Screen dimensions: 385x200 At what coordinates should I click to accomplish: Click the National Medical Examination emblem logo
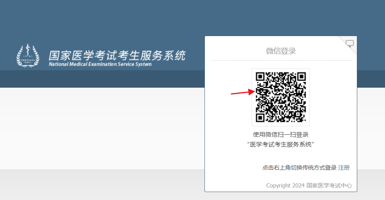coord(28,56)
